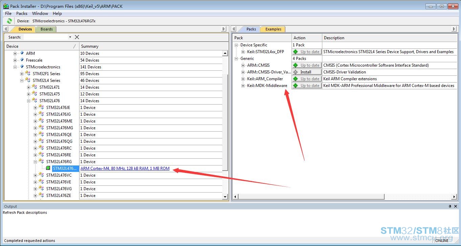Screen dimensions: 461x246
Task: Expand the Keil::STM32L4xx_DFP pack
Action: click(x=243, y=52)
